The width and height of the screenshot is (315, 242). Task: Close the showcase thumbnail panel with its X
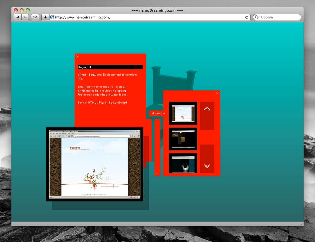[x=217, y=93]
